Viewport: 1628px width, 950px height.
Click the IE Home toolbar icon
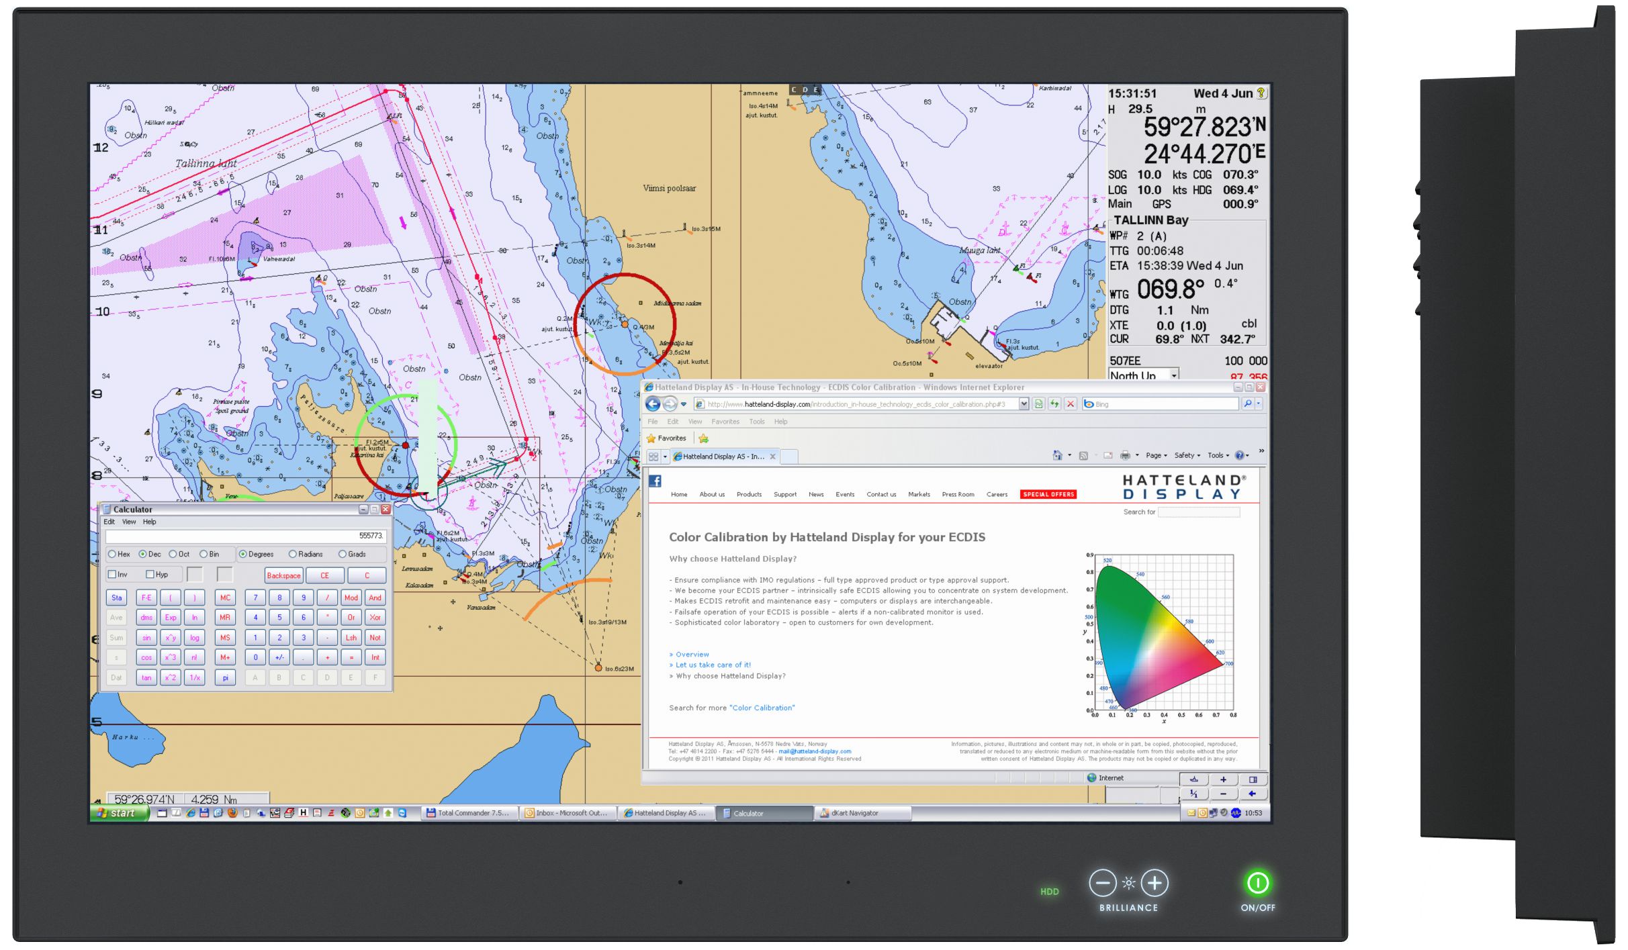1057,455
